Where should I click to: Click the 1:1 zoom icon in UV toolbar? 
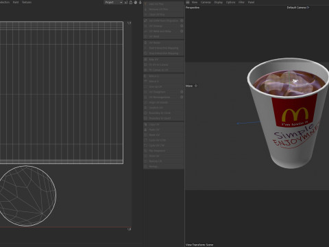(x=126, y=2)
